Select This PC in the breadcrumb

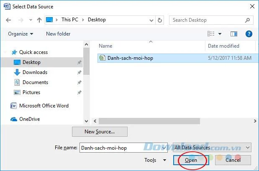pyautogui.click(x=70, y=20)
